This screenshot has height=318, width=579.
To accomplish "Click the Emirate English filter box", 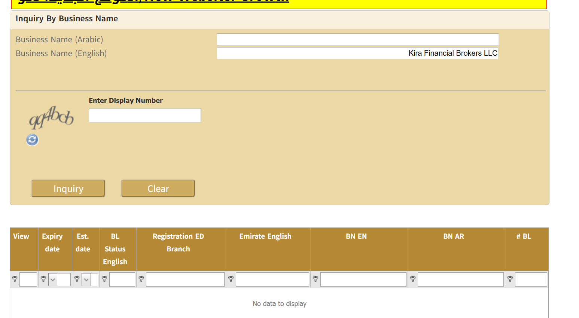I will coord(272,279).
